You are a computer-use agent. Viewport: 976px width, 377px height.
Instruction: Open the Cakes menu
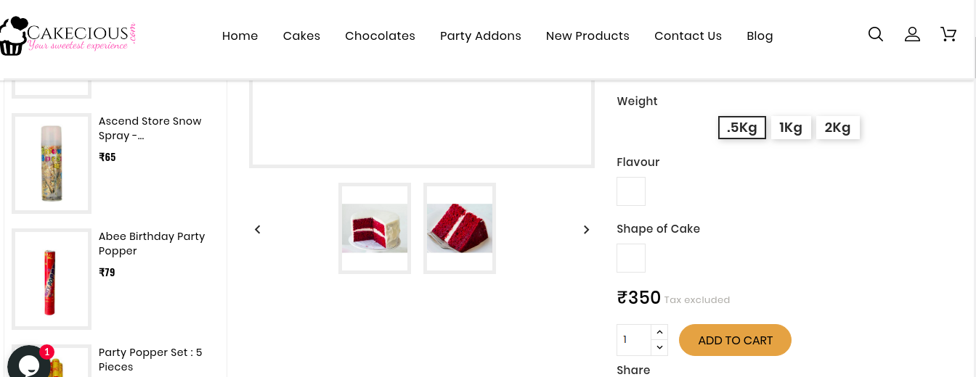tap(301, 36)
